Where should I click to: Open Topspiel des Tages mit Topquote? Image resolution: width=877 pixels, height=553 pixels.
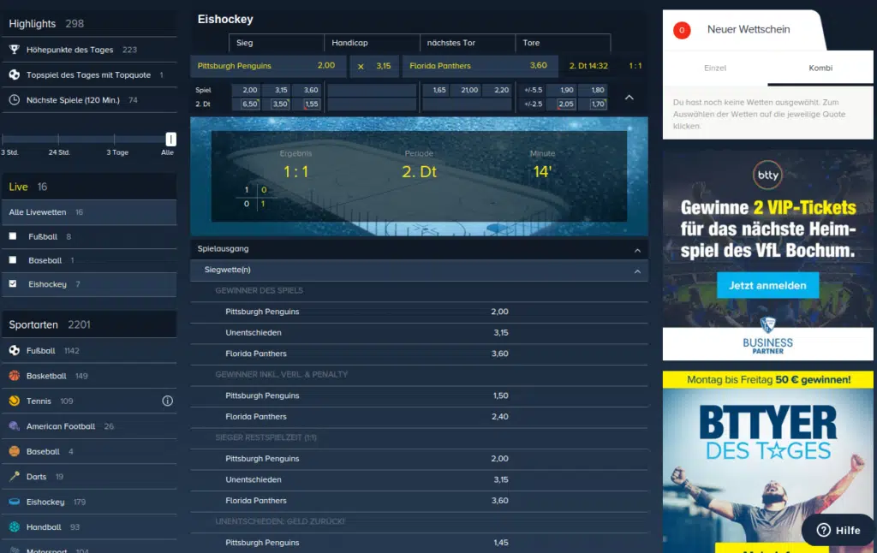(x=89, y=74)
